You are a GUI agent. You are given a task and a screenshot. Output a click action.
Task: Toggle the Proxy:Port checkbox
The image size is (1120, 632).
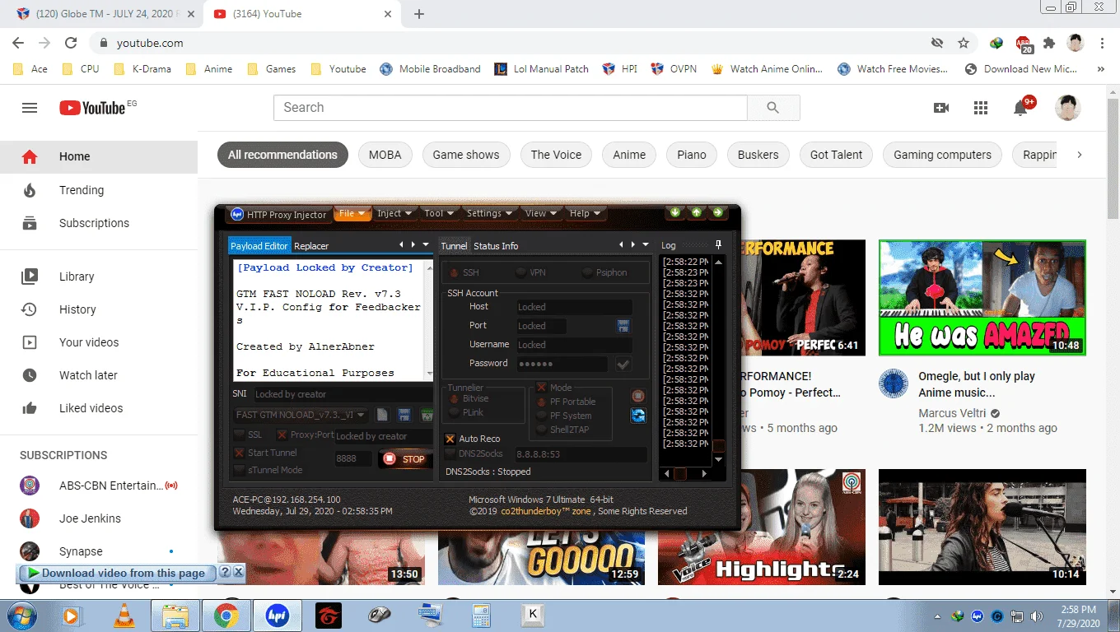(282, 434)
